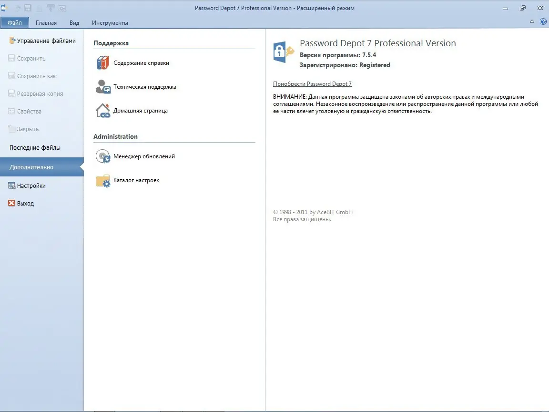The image size is (549, 412).
Task: Click the blue help question mark icon
Action: (x=543, y=22)
